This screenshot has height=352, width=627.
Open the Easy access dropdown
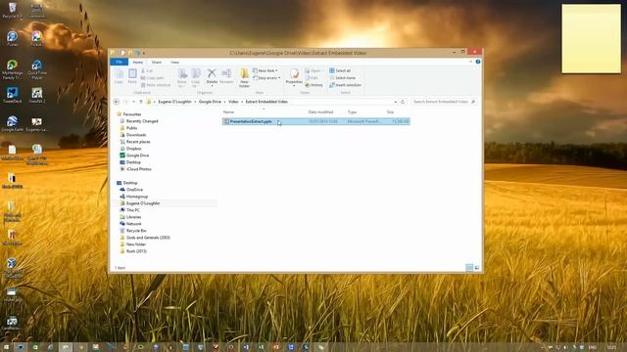(266, 78)
